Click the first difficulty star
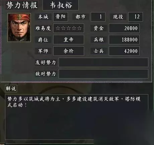154x145 pixels. click(x=58, y=28)
